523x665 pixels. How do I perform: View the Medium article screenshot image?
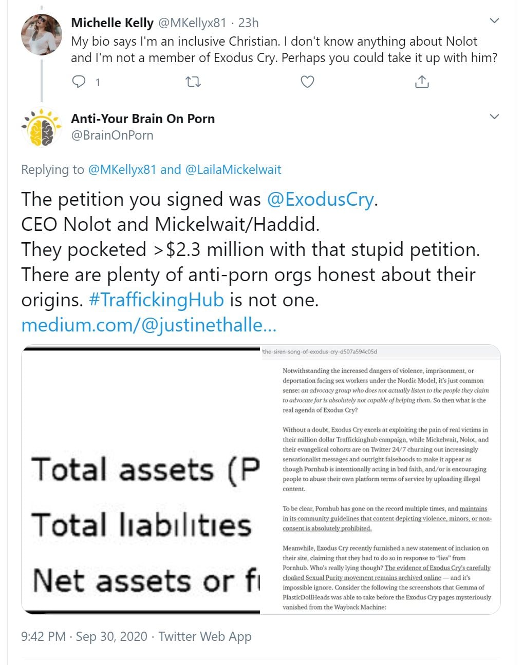click(x=380, y=479)
